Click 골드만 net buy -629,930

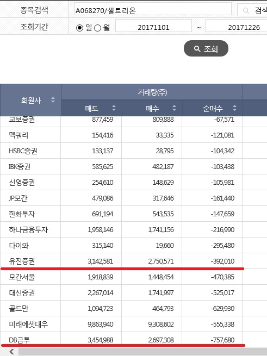(222, 309)
